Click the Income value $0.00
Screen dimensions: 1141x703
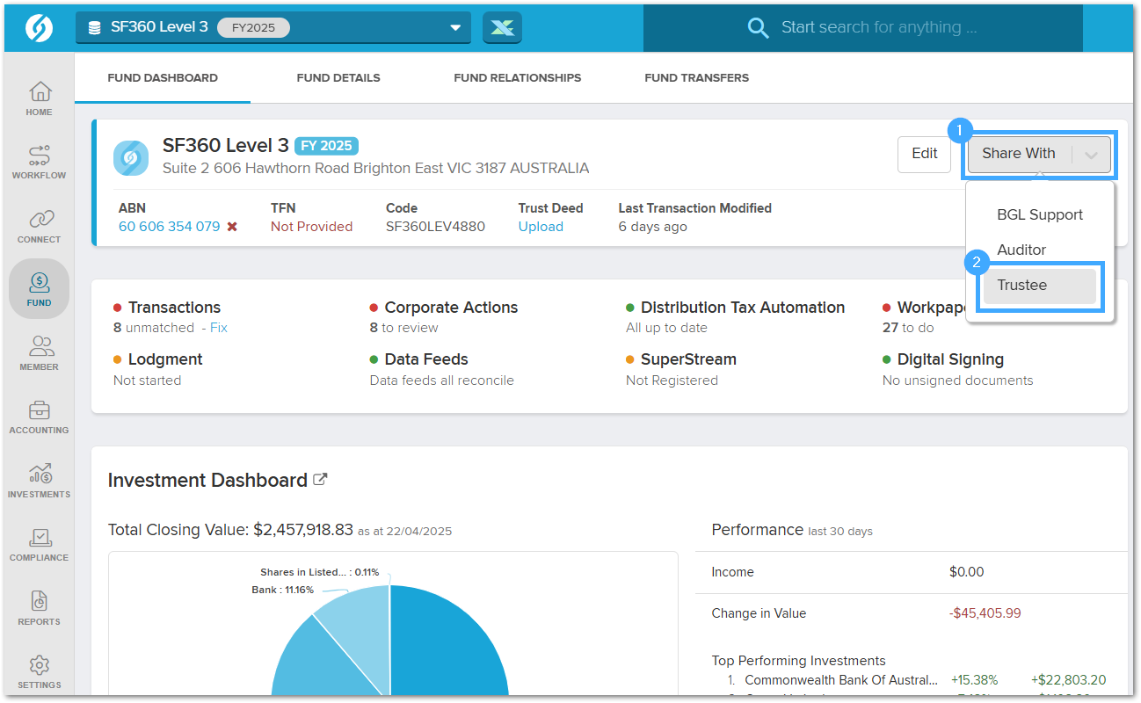click(967, 572)
